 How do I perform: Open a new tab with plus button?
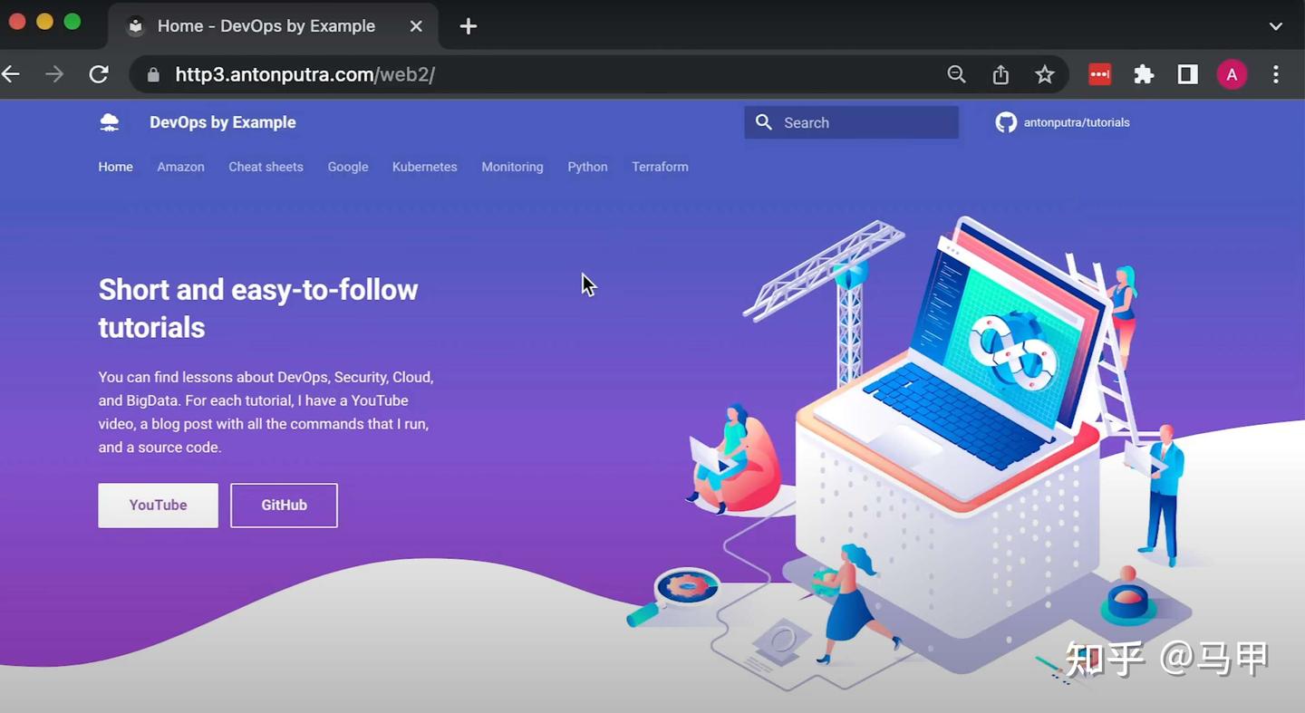coord(469,26)
